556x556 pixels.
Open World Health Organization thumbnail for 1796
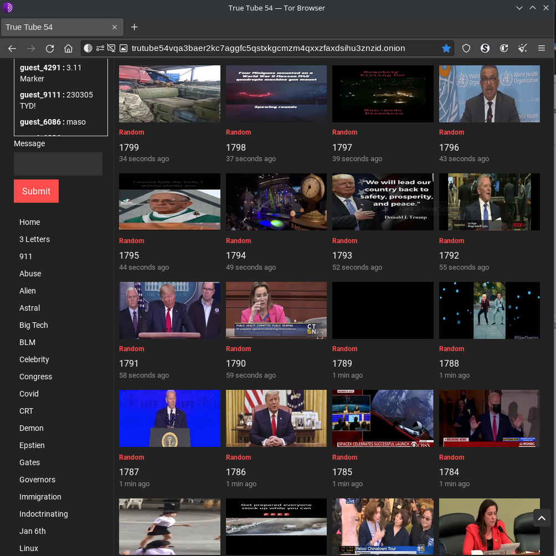click(x=490, y=94)
